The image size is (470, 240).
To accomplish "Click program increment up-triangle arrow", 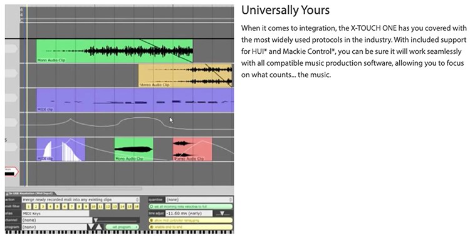I will click(x=98, y=227).
